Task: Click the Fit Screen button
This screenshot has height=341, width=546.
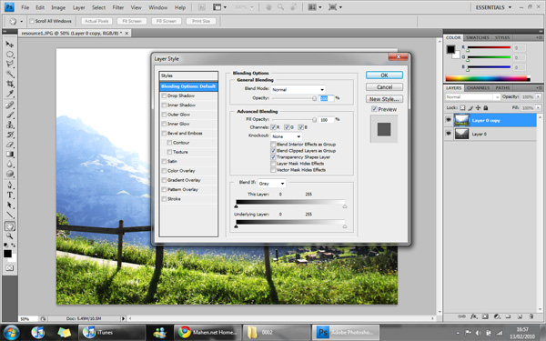Action: click(132, 21)
